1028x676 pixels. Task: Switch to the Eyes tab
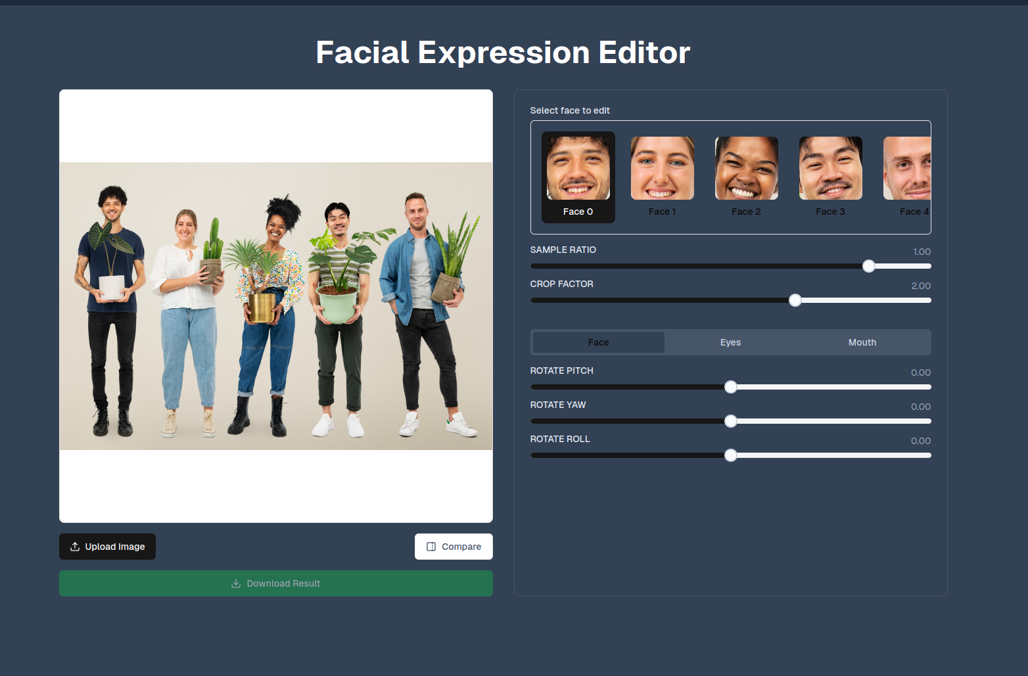[730, 342]
